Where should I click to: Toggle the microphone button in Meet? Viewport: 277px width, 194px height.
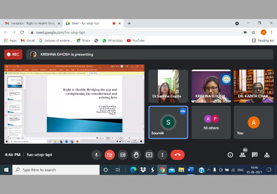click(96, 155)
